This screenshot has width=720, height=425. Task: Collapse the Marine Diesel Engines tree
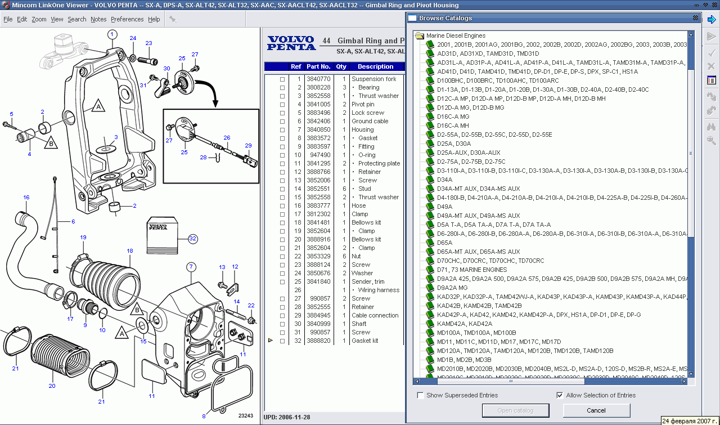420,35
